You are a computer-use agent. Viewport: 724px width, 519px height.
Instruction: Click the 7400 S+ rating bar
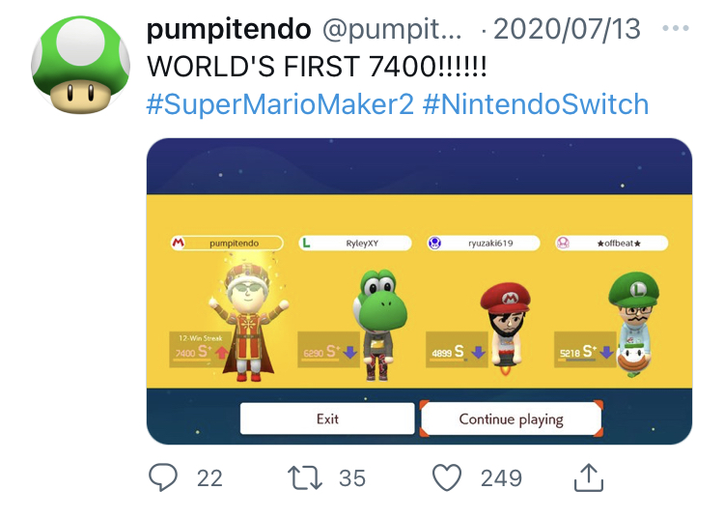201,352
